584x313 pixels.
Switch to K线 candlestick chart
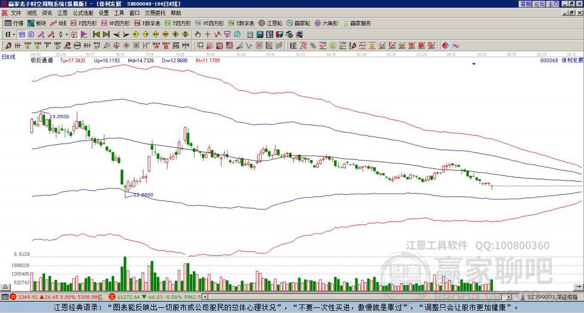(x=59, y=23)
